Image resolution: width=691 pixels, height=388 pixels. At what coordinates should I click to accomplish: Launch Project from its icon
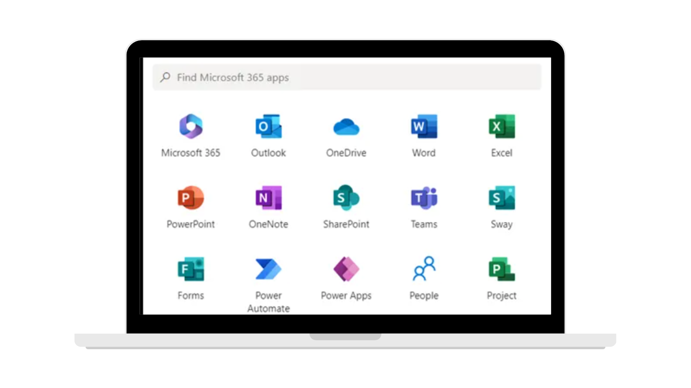[x=502, y=269]
